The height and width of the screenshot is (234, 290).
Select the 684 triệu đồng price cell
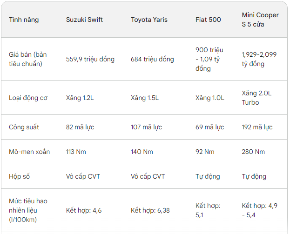152,59
